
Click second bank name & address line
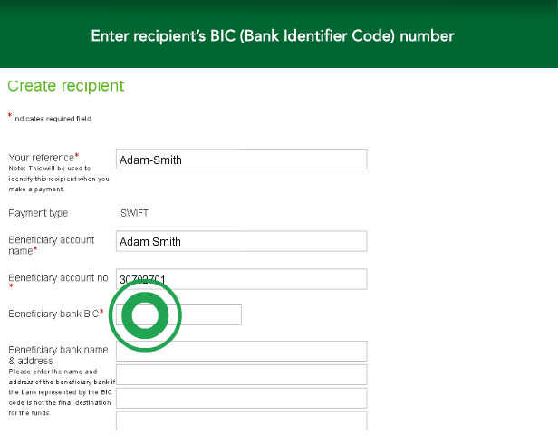[241, 374]
